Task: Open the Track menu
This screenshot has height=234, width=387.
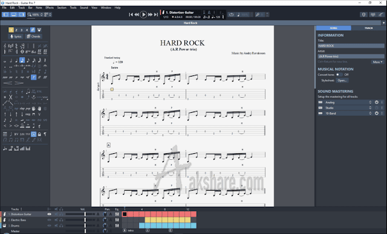Action: 22,8
